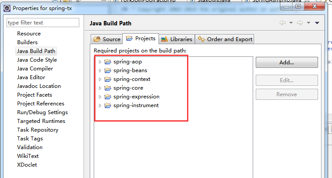Expand the spring-instrument project entry
The width and height of the screenshot is (332, 178).
[100, 105]
